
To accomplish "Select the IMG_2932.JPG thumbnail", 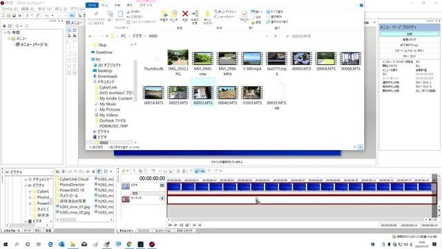I will point(178,57).
